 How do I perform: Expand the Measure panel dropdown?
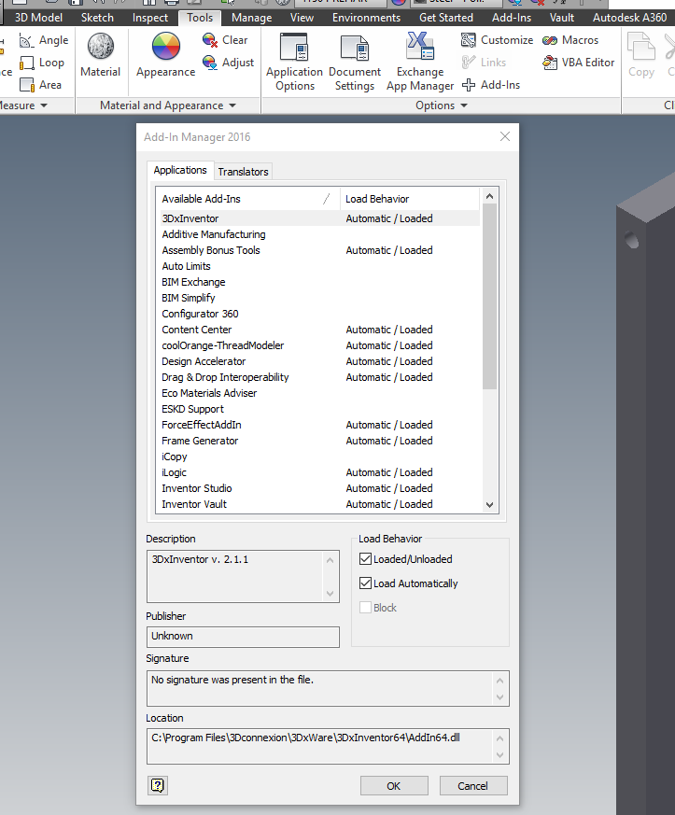pos(44,105)
